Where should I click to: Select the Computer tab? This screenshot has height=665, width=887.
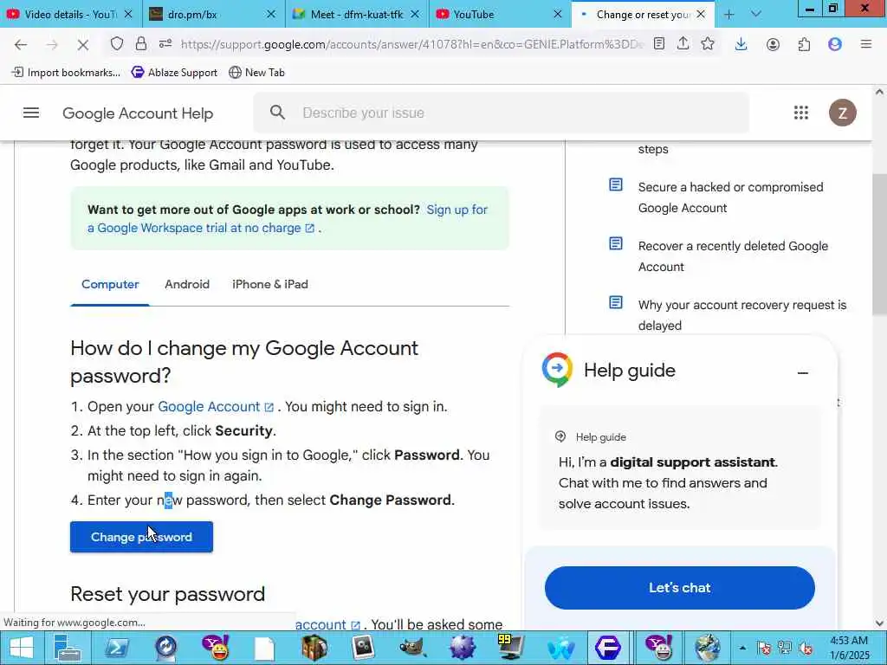pos(110,284)
